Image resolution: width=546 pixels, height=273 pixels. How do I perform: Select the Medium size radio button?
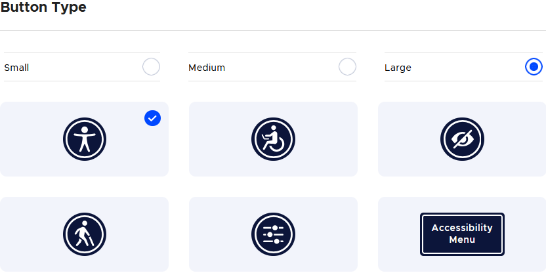tap(347, 67)
